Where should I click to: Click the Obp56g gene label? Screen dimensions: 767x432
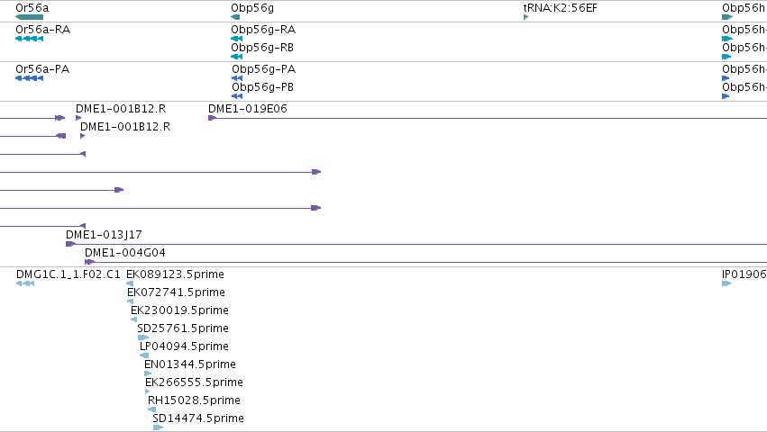pyautogui.click(x=252, y=8)
